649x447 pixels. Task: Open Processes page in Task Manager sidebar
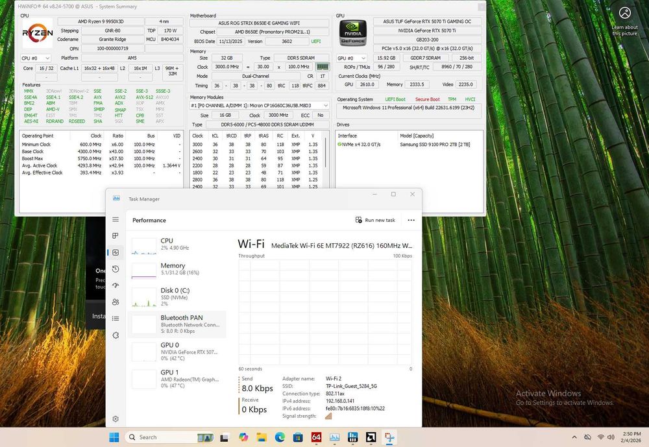pos(116,236)
